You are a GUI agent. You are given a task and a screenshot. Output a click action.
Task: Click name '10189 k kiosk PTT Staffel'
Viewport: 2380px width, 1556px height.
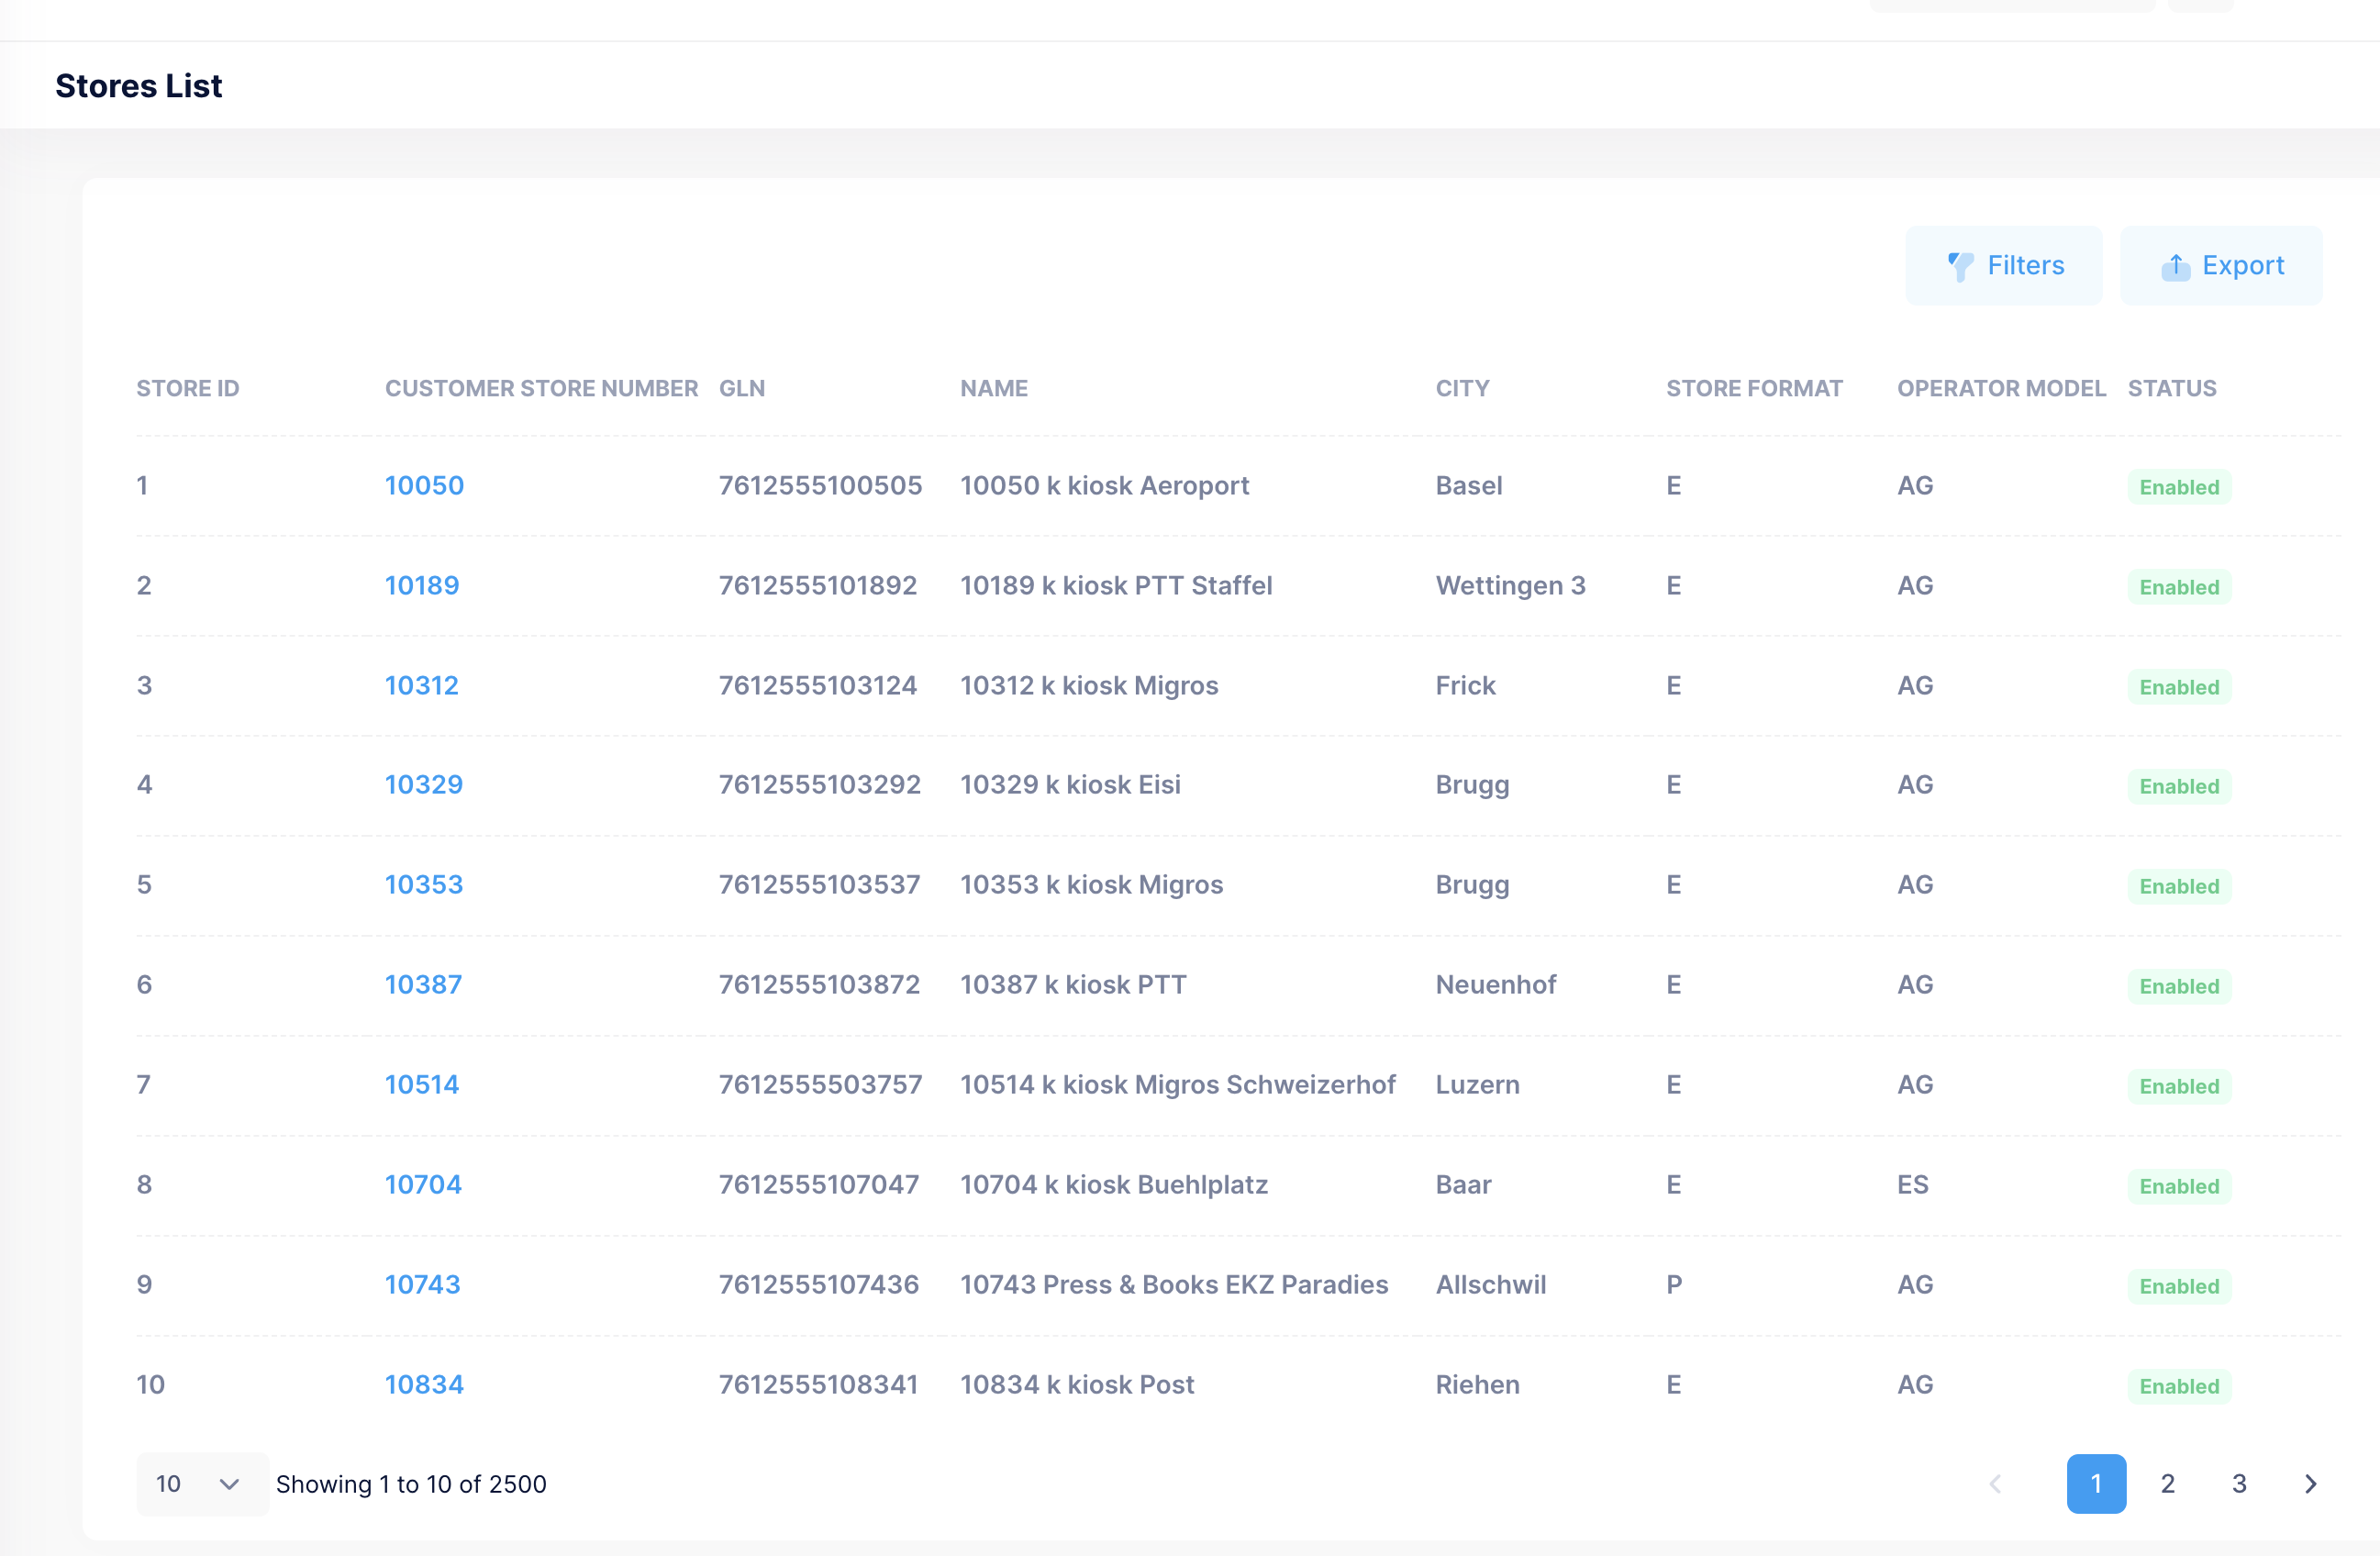(x=1116, y=586)
